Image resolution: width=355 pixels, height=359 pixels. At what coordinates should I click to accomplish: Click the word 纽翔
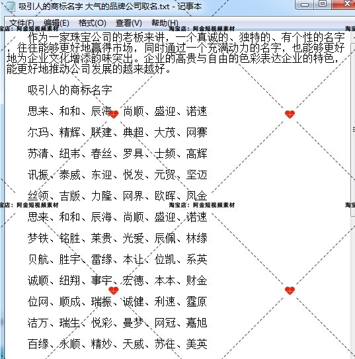(x=70, y=280)
